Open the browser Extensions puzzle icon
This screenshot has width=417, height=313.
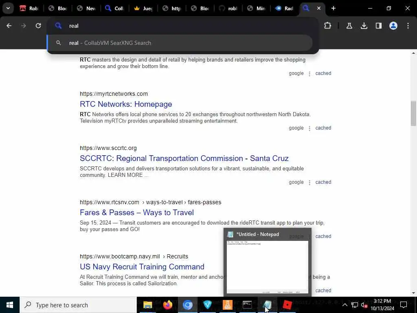(328, 26)
